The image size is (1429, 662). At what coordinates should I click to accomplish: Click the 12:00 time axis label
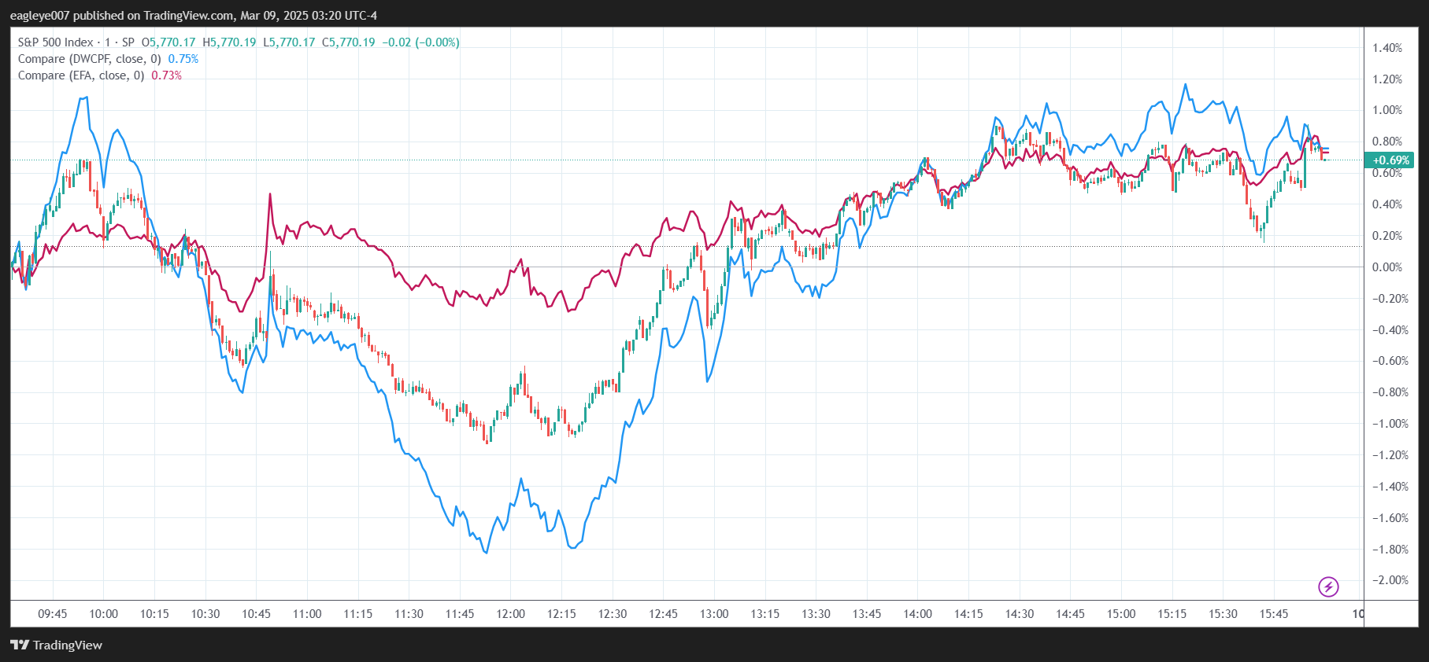[511, 614]
